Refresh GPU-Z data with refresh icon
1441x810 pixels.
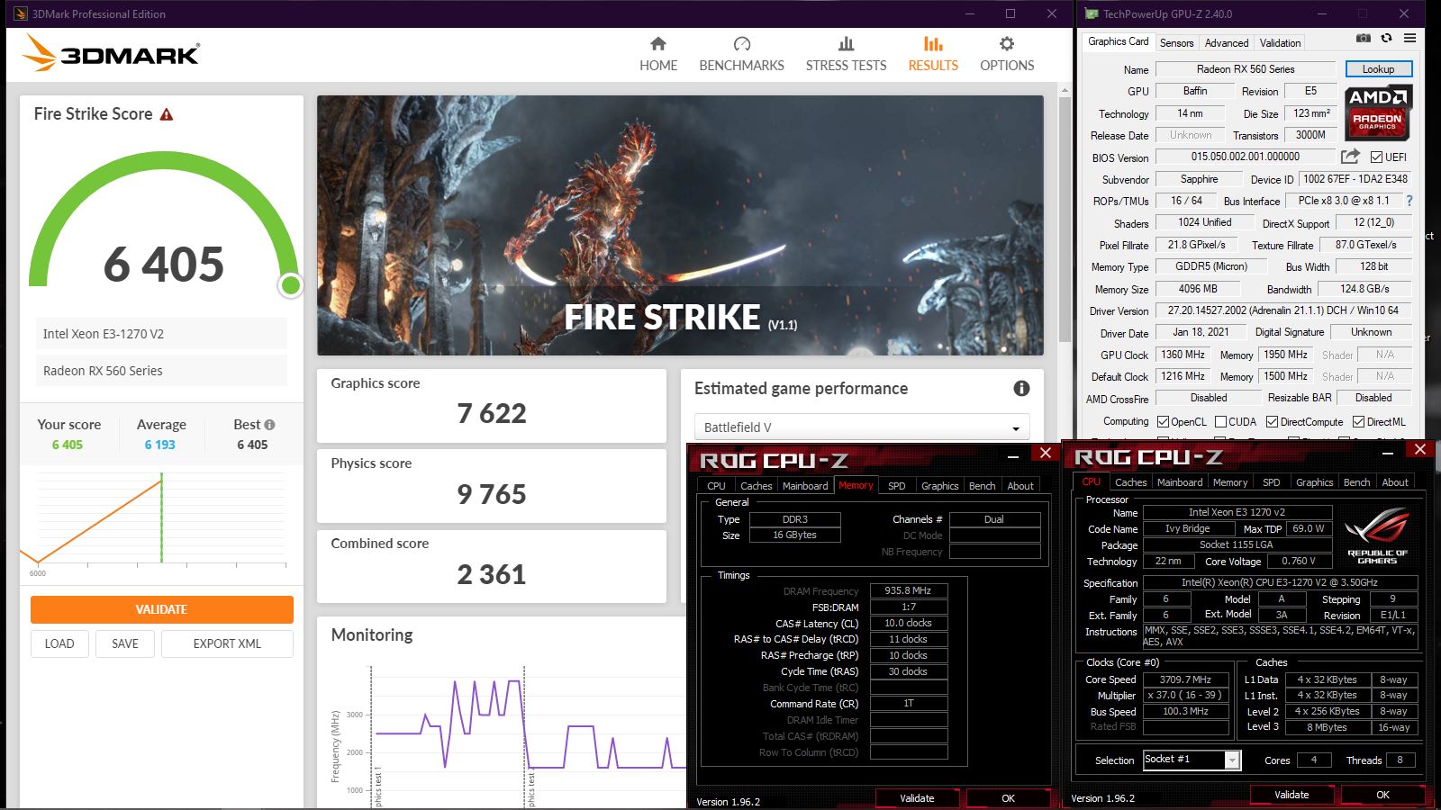[1387, 38]
